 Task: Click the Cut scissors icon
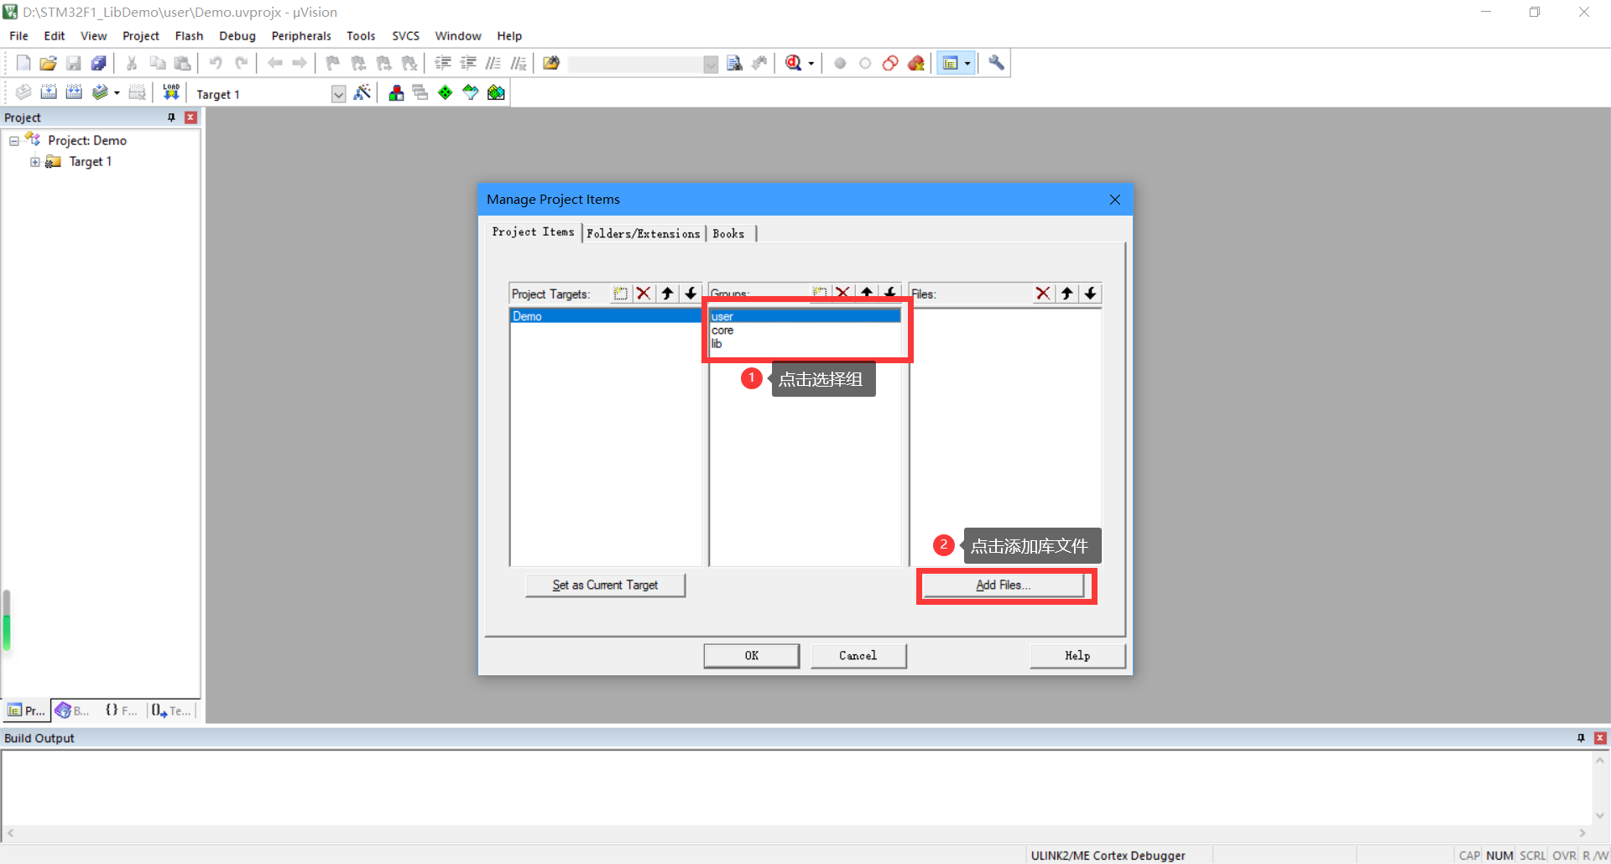click(132, 63)
